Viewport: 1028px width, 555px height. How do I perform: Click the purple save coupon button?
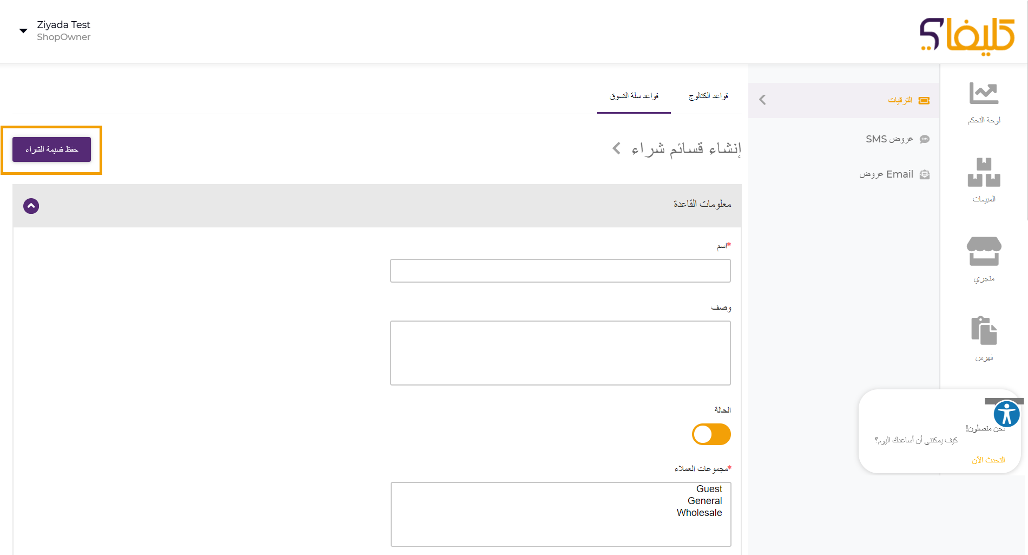coord(51,149)
